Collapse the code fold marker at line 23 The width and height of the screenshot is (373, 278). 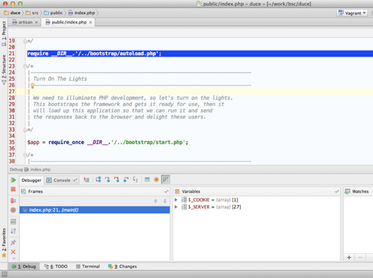tap(25, 66)
